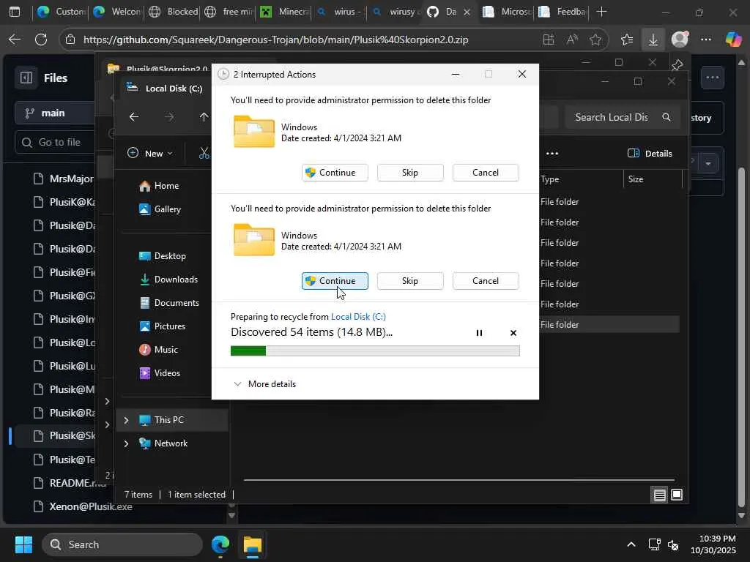The width and height of the screenshot is (750, 562).
Task: Open Downloads in Explorer sidebar
Action: click(x=168, y=280)
